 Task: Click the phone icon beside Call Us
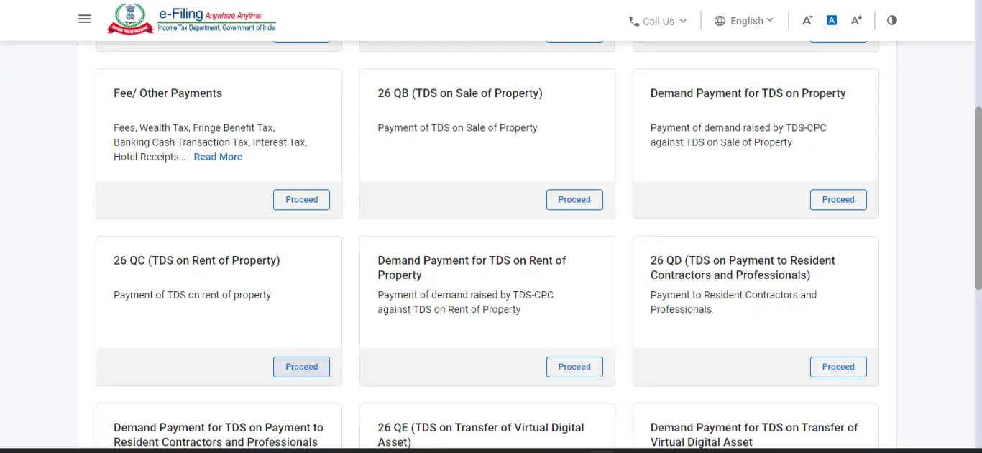click(634, 22)
